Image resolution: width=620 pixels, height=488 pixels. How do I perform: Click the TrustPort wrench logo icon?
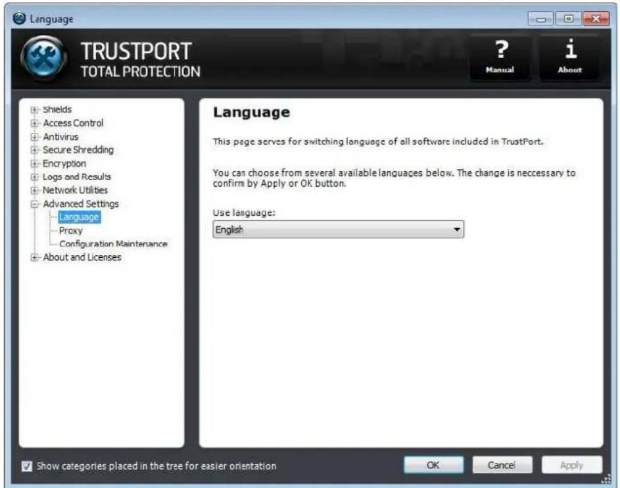pyautogui.click(x=44, y=58)
